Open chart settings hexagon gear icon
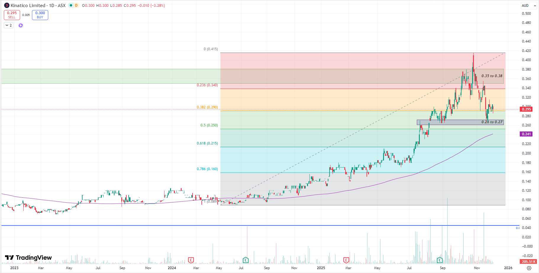Image resolution: width=539 pixels, height=273 pixels. tap(529, 268)
